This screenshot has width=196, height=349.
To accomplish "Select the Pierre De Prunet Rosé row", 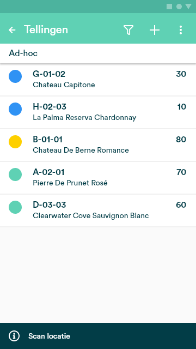I will pyautogui.click(x=98, y=178).
